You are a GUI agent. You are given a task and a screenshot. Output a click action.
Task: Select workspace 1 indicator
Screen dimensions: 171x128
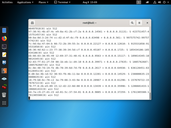pyautogui.click(x=139, y=2)
